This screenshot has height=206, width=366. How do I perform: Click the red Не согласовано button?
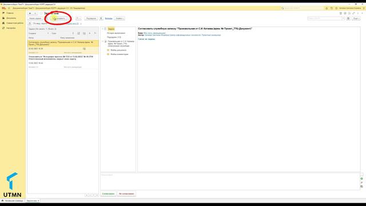(126, 194)
